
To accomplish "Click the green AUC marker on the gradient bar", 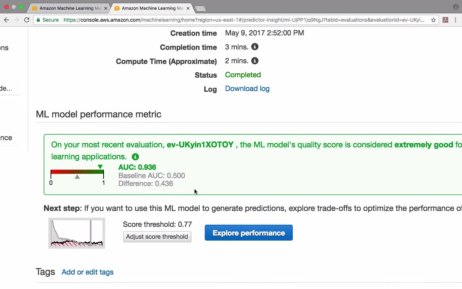I will pyautogui.click(x=100, y=167).
